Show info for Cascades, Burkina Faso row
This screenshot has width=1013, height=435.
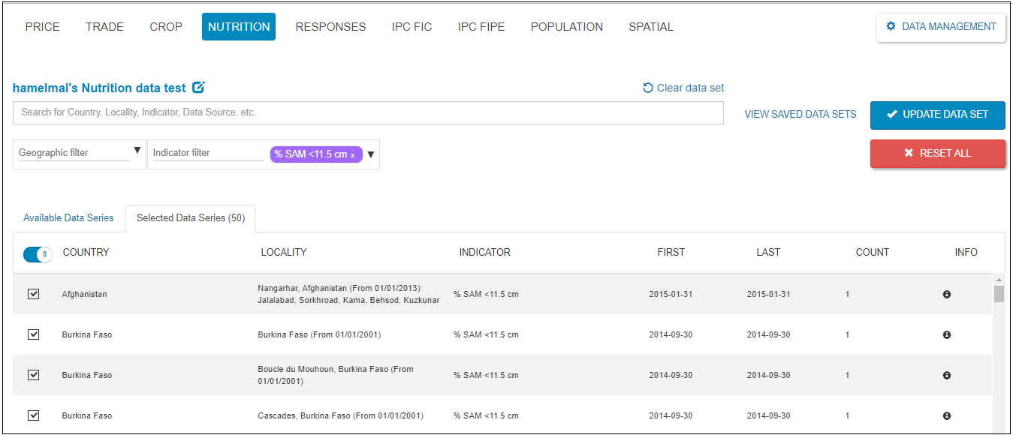[x=946, y=415]
